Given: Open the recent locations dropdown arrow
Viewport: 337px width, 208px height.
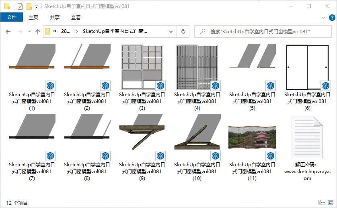Looking at the screenshot, I should [x=29, y=32].
